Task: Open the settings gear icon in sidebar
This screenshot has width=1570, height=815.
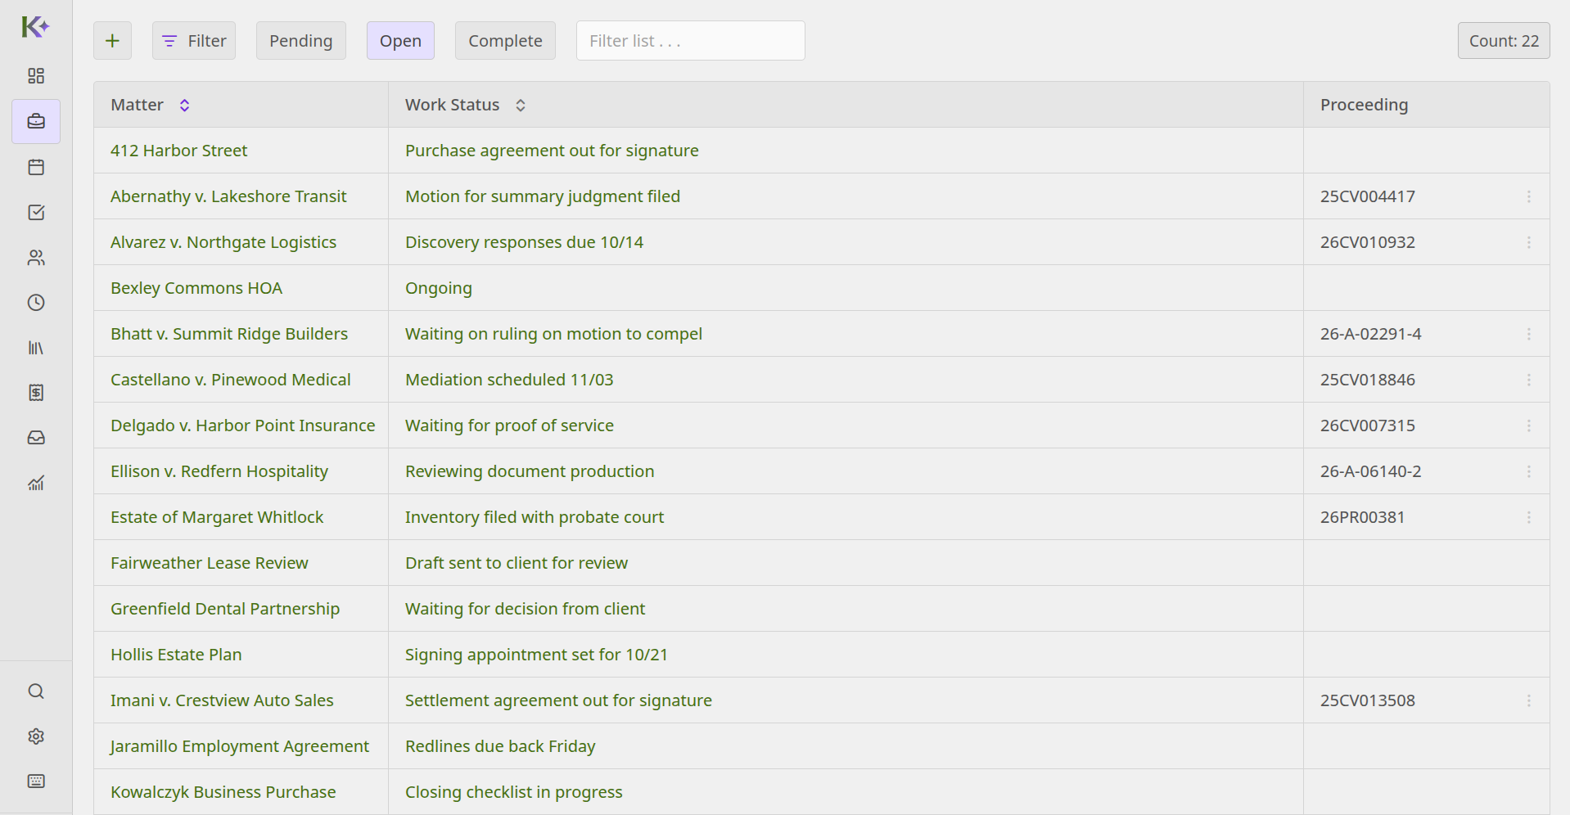Action: (x=36, y=736)
